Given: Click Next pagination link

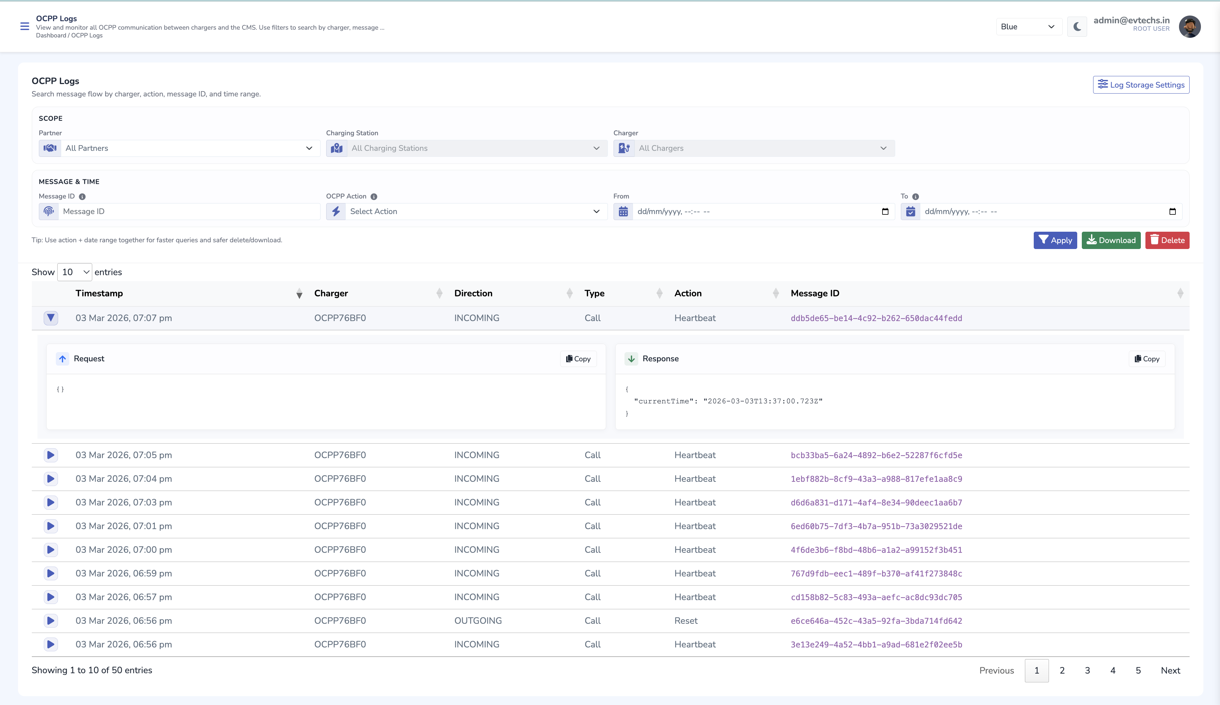Looking at the screenshot, I should [x=1170, y=670].
